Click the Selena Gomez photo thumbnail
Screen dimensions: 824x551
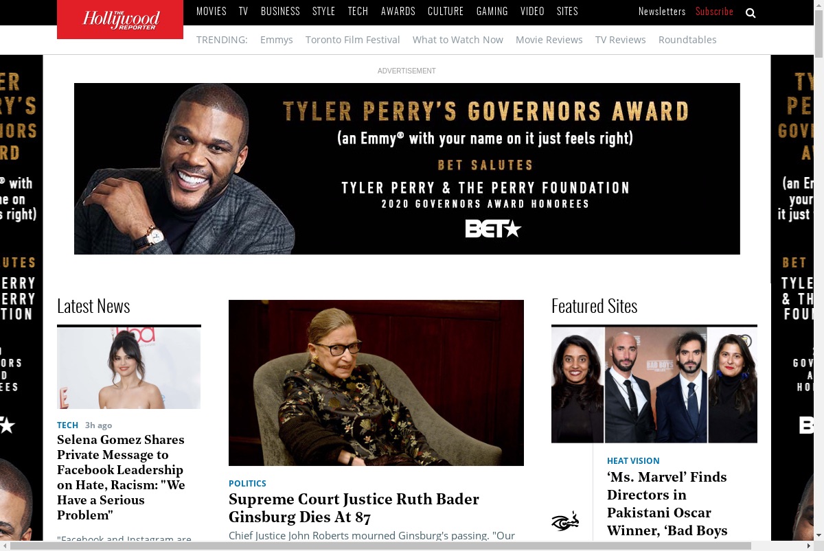(x=129, y=368)
